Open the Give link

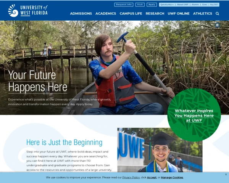[204, 5]
